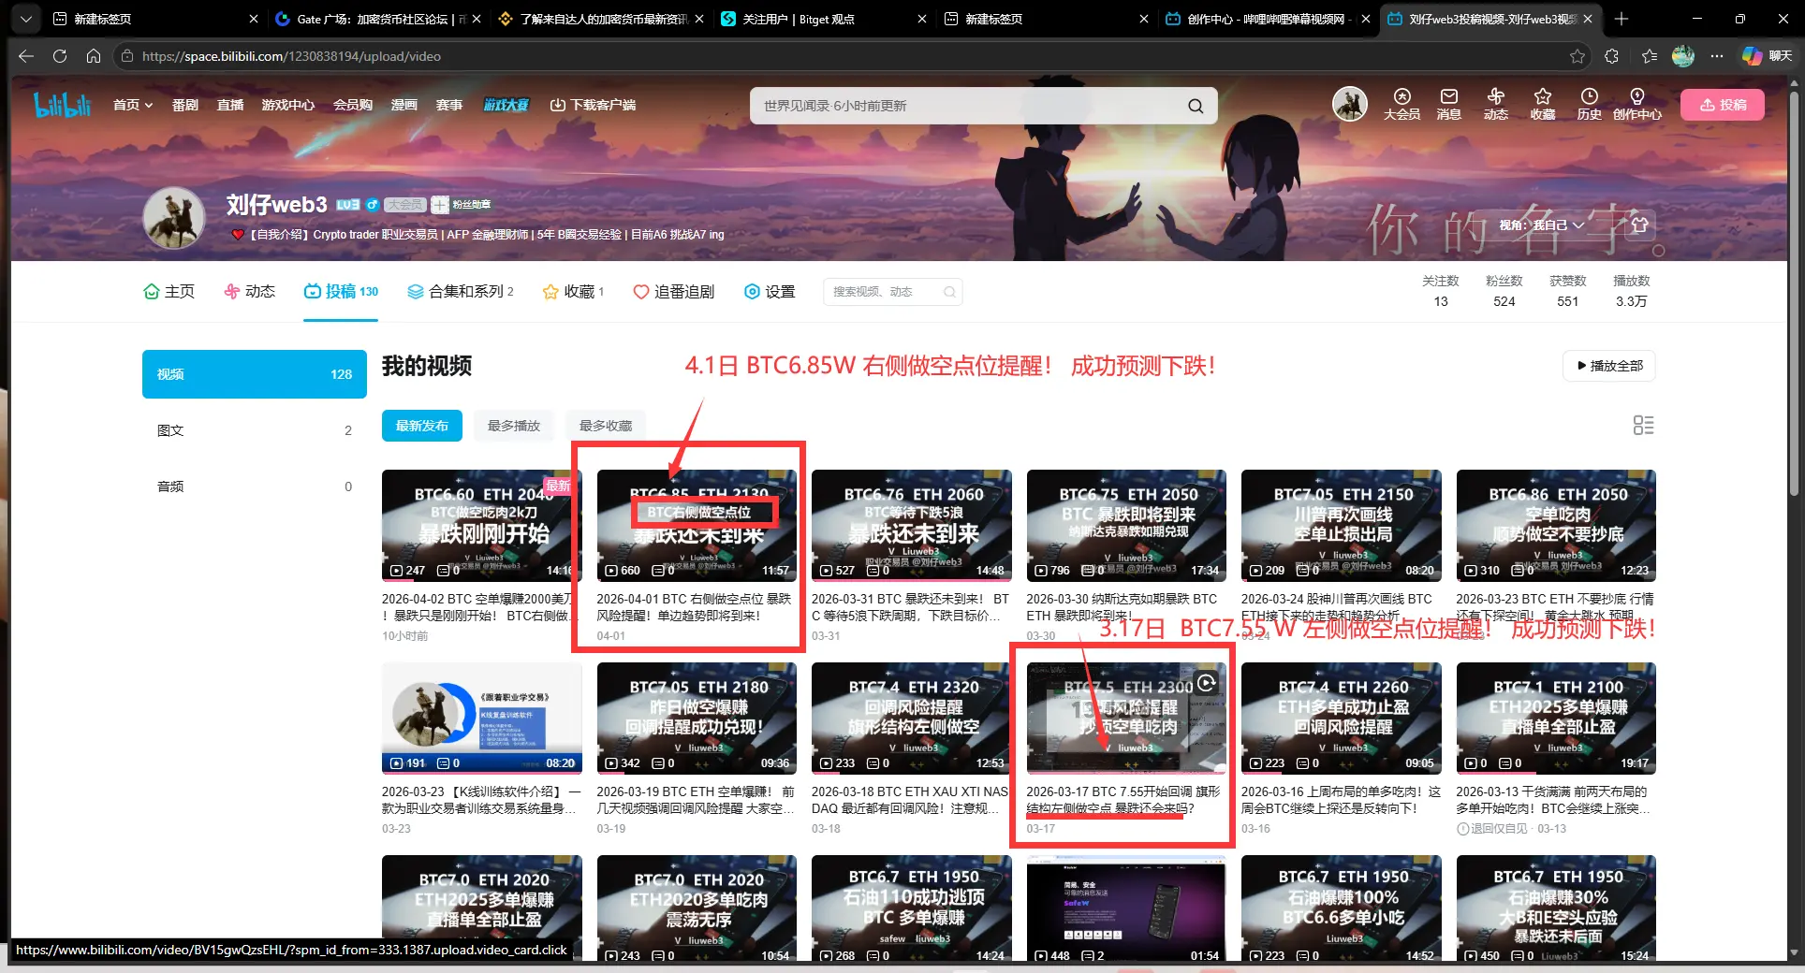The image size is (1805, 973).
Task: Open the 历史 history clock icon
Action: (1589, 104)
